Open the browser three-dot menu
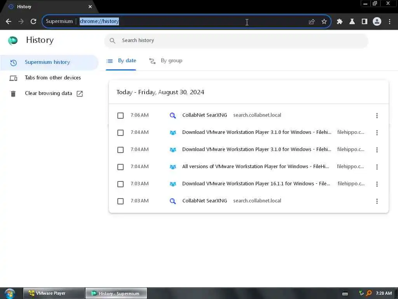398x299 pixels. tap(389, 22)
